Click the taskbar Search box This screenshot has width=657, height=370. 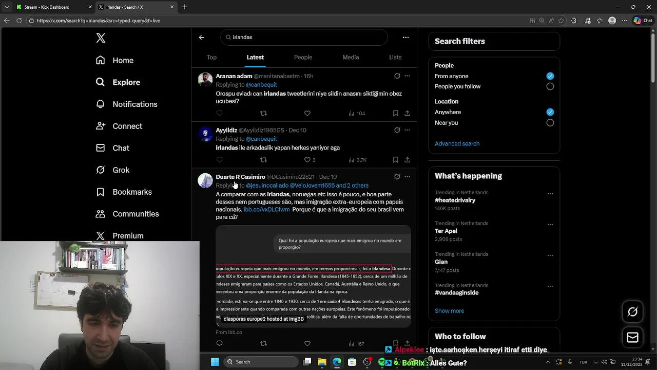[x=261, y=362]
